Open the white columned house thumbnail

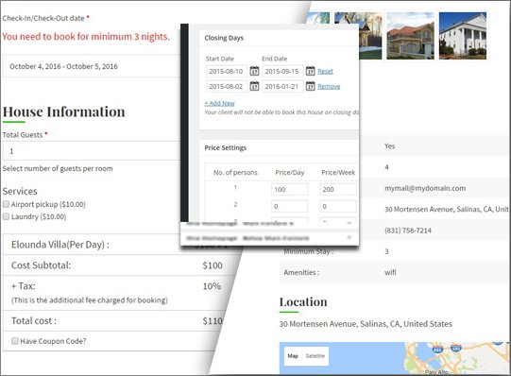pos(463,36)
